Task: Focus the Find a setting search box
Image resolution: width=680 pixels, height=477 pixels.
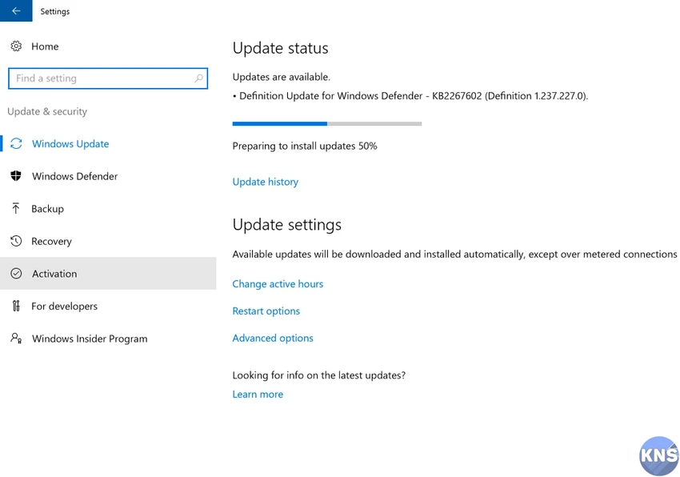Action: (107, 78)
